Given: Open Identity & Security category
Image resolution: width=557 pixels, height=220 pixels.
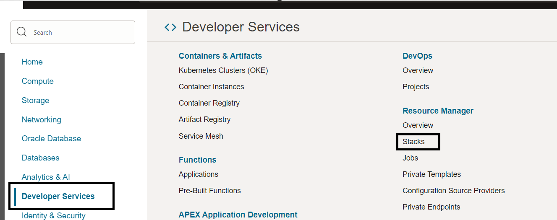Looking at the screenshot, I should [54, 215].
